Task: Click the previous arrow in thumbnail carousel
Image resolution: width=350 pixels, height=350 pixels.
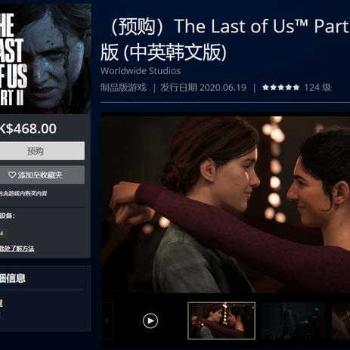Action: [x=107, y=321]
